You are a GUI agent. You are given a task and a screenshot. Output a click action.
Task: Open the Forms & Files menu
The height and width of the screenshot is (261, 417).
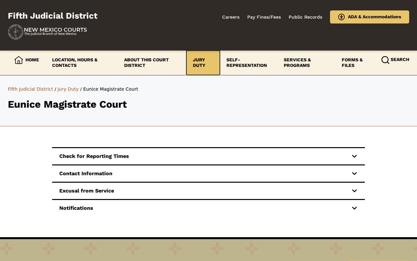click(352, 63)
